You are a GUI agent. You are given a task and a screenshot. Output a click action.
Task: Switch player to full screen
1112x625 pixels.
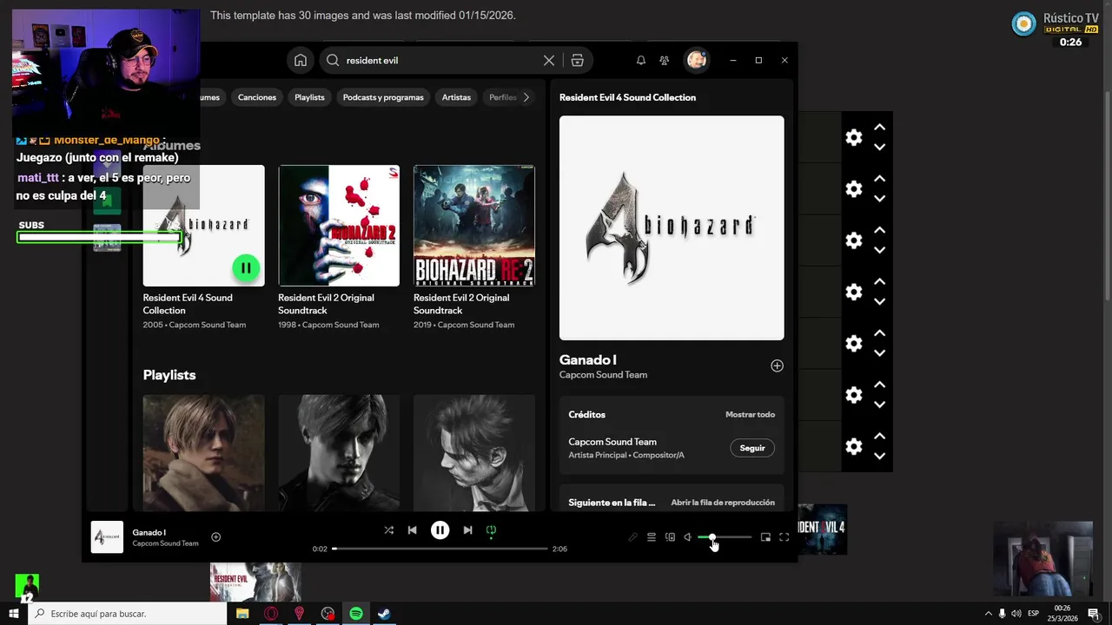pos(784,537)
